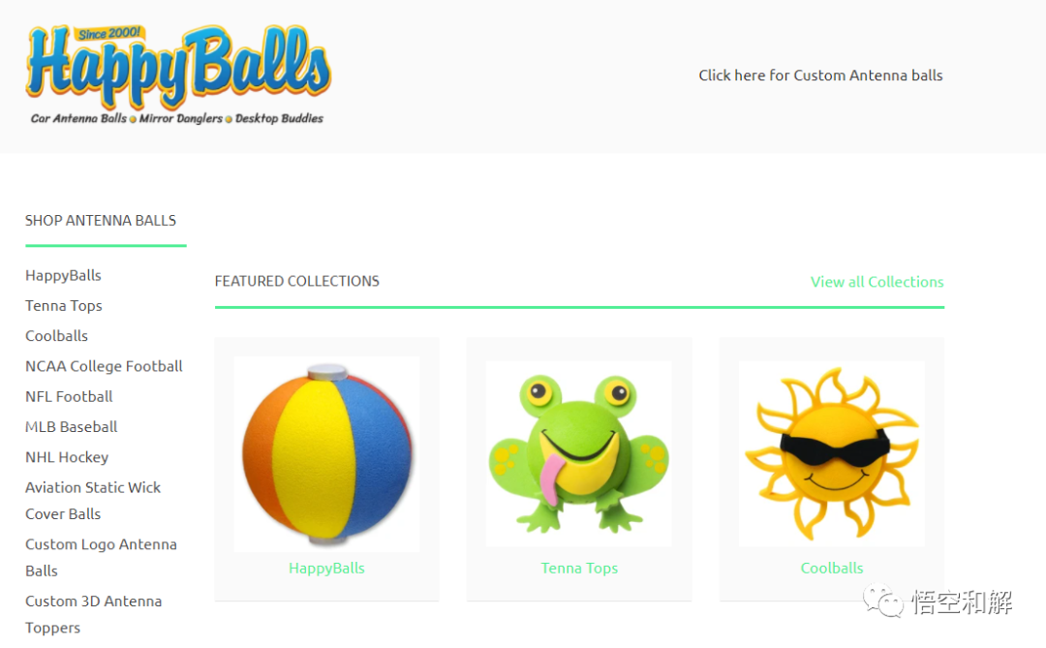Click the HappyBalls logo image
1046x648 pixels.
178,75
